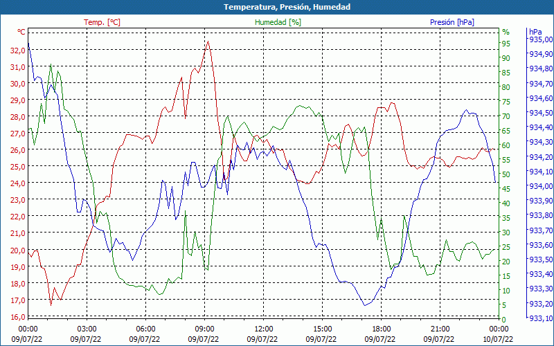The image size is (554, 346).
Task: Click the '17,0' temperature axis value
Action: 18,300
